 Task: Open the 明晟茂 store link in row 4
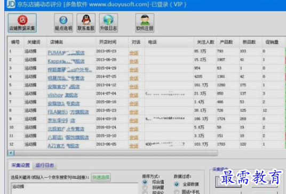66,78
